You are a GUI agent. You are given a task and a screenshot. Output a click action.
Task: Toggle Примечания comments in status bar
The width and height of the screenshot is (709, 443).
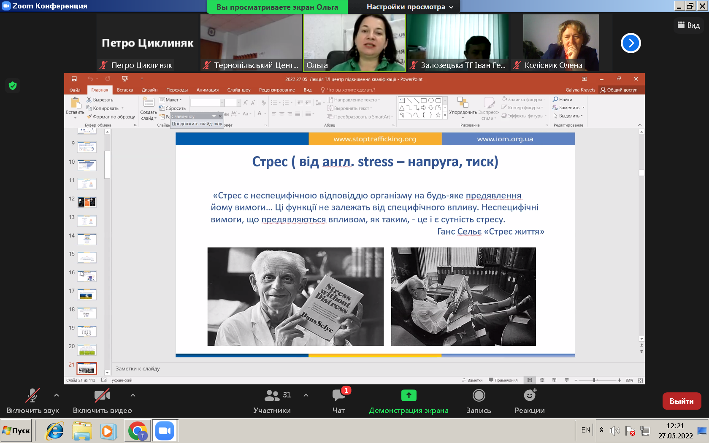point(503,380)
